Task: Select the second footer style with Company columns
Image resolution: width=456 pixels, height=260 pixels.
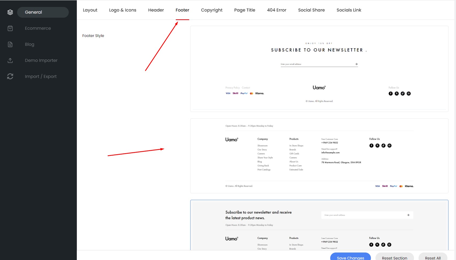Action: (319, 156)
